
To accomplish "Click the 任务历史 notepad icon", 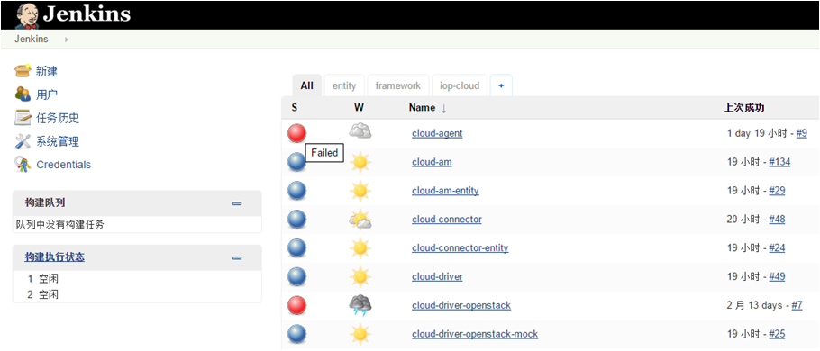I will point(23,118).
